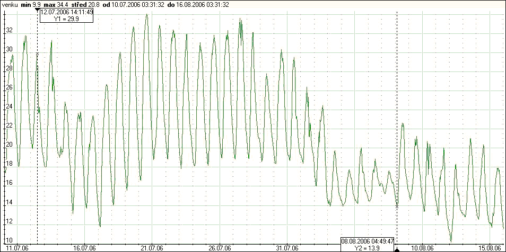
Task: Click the 10 label on the y-axis
Action: 8,240
